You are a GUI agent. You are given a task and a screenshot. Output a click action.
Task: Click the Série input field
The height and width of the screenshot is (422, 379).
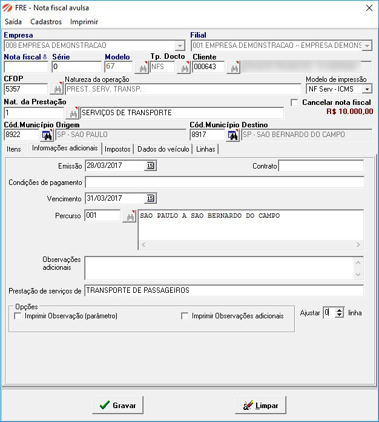tap(77, 67)
